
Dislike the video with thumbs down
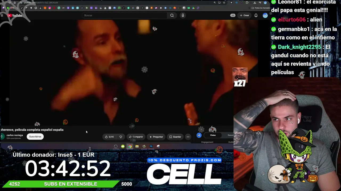(x=121, y=137)
